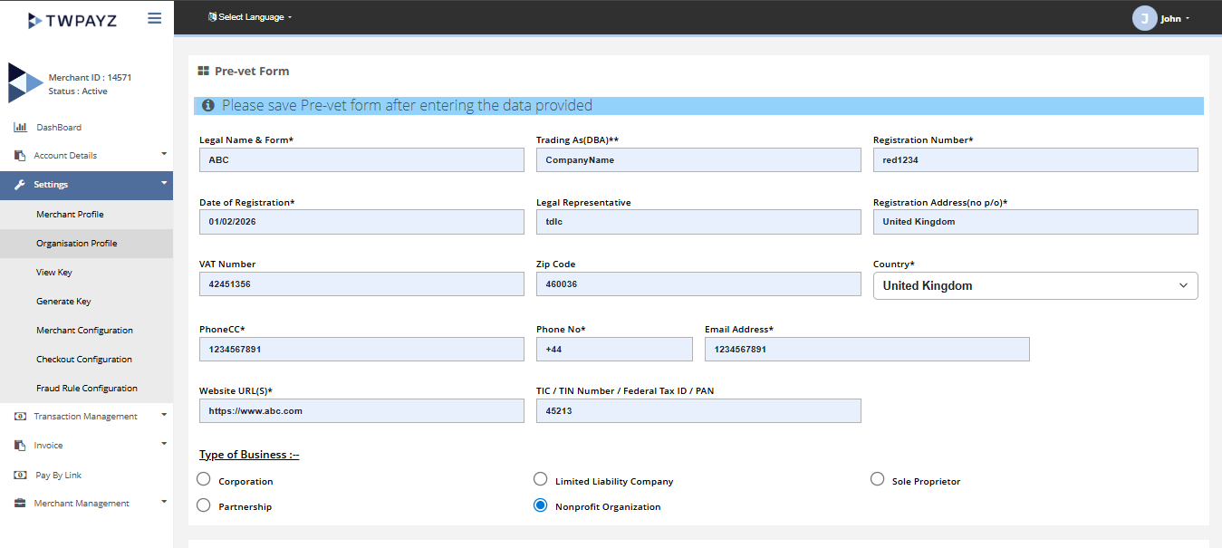Choose Limited Liability Company radio button

point(541,479)
